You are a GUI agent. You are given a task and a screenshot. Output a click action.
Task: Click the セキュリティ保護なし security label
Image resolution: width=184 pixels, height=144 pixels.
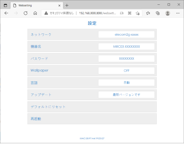[62, 13]
